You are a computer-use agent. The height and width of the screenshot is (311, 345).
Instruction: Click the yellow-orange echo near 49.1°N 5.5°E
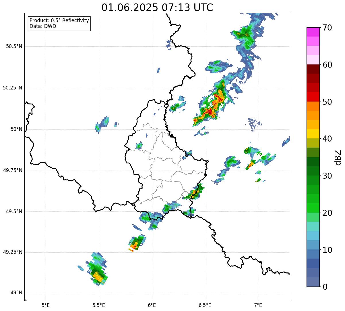pos(98,277)
